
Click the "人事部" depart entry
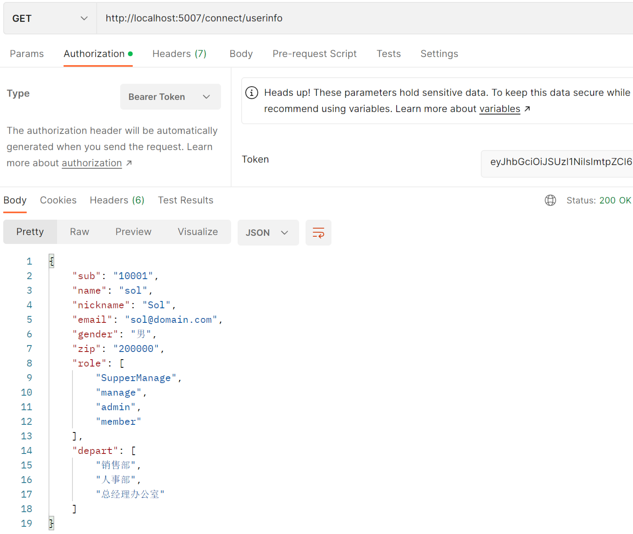click(116, 480)
